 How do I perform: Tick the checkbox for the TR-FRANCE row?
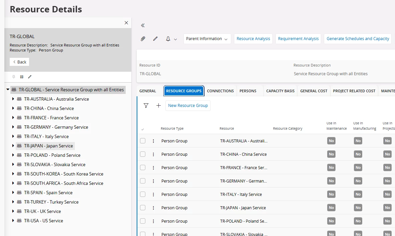pos(143,167)
